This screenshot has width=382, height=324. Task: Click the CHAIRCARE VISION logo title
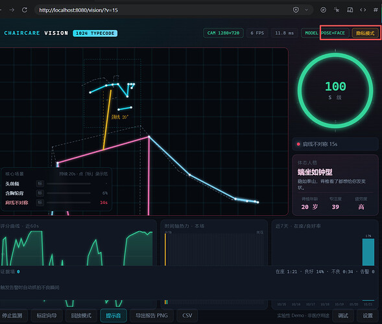pos(36,33)
